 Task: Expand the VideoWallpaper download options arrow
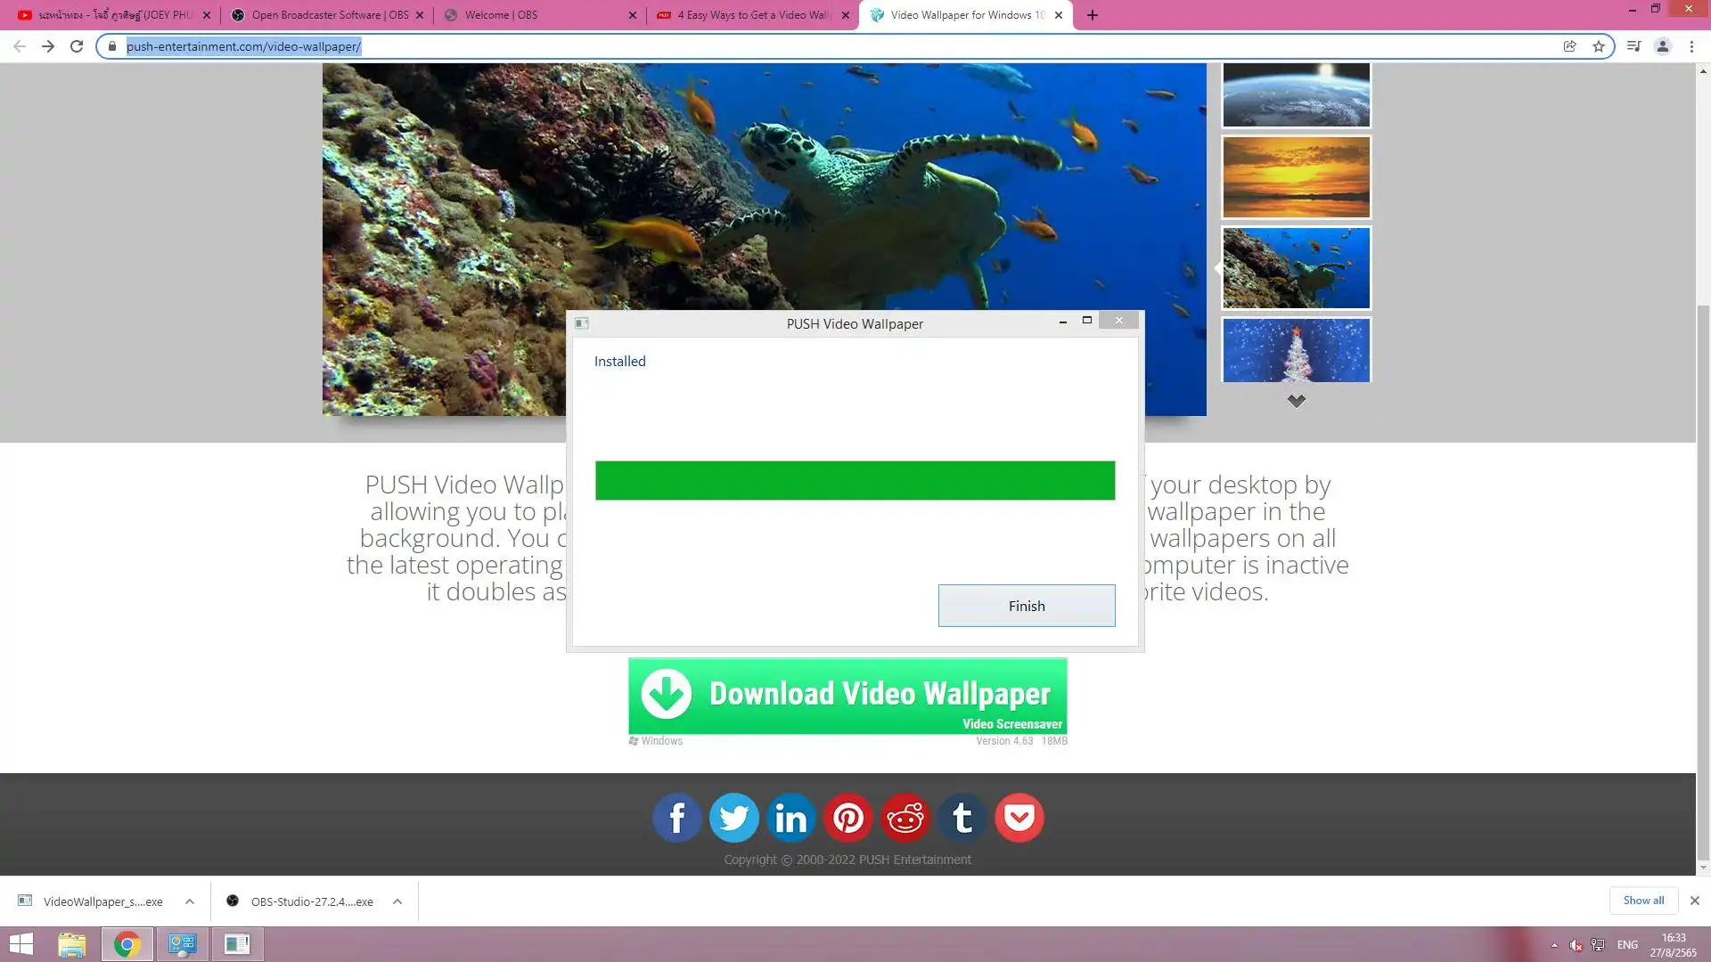point(190,901)
